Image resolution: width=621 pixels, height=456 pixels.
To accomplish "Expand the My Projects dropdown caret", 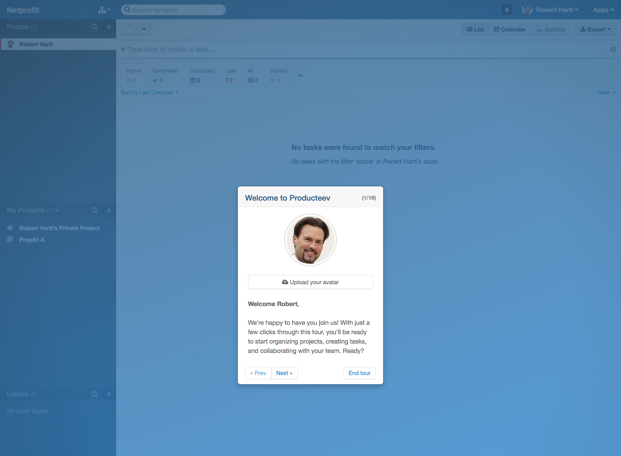I will [57, 210].
